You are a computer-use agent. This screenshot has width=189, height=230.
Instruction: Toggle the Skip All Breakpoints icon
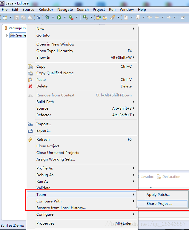tap(39, 17)
